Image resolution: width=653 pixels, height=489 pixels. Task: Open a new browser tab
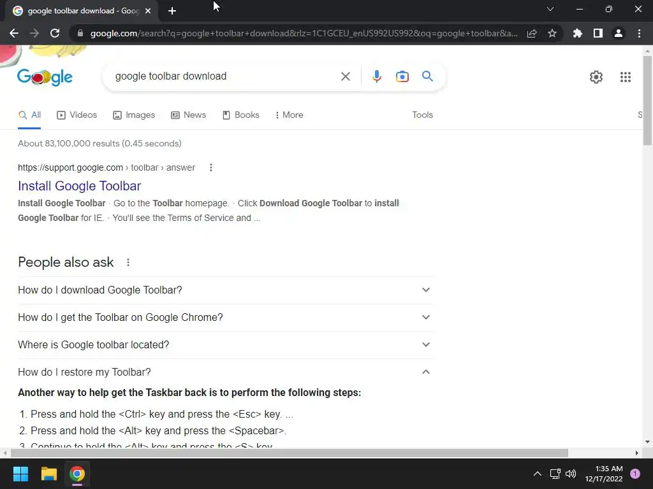[x=172, y=11]
